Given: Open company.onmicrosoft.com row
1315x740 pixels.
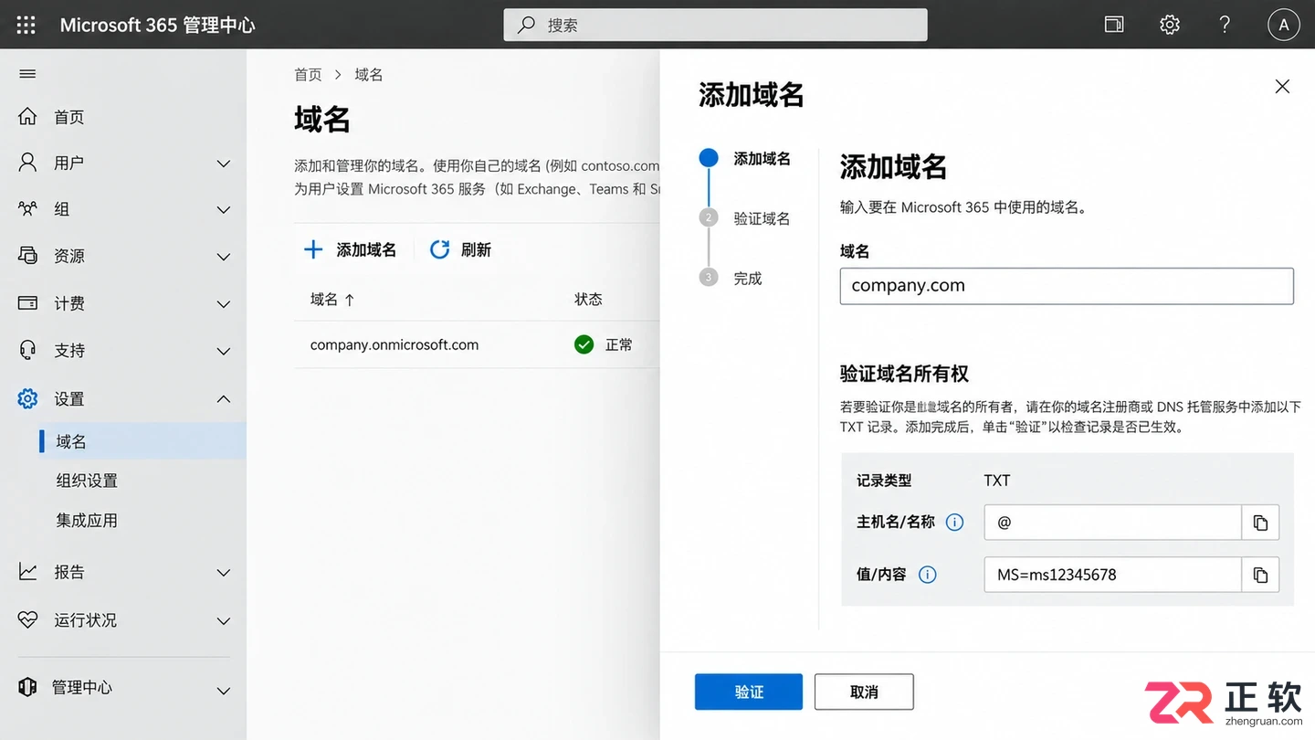Looking at the screenshot, I should point(477,344).
